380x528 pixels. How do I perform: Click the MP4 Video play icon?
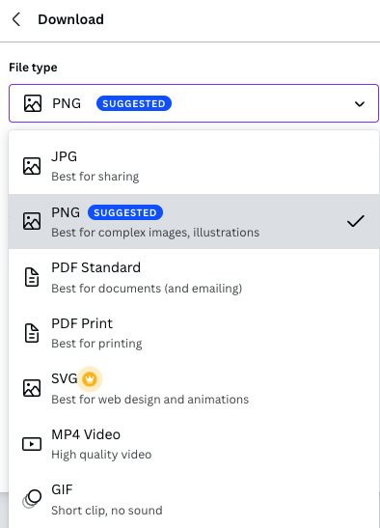click(32, 444)
